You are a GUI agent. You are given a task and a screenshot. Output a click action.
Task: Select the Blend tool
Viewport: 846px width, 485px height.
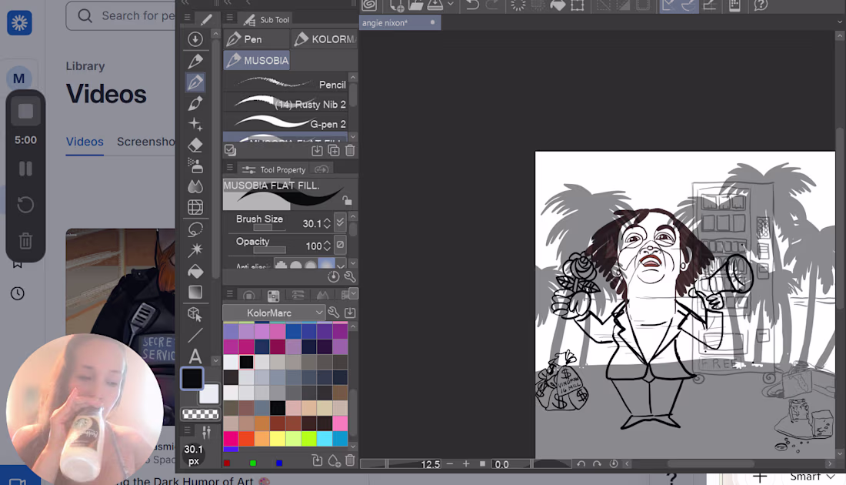point(195,186)
